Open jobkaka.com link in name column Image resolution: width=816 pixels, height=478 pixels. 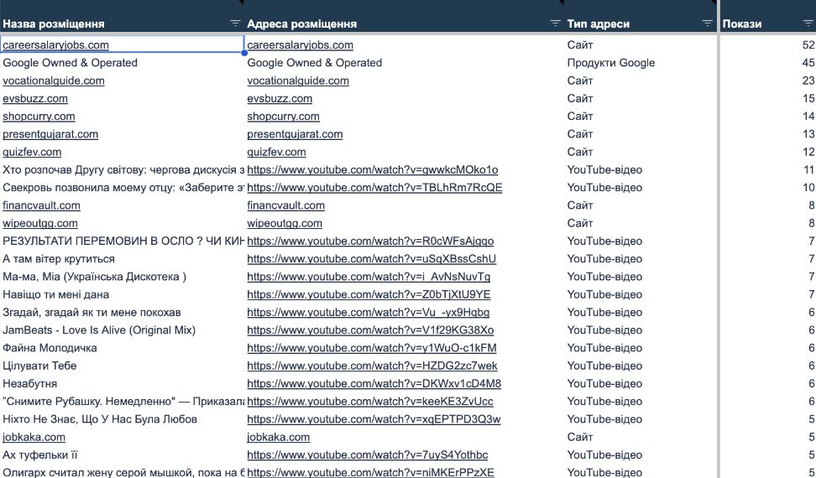(x=34, y=437)
